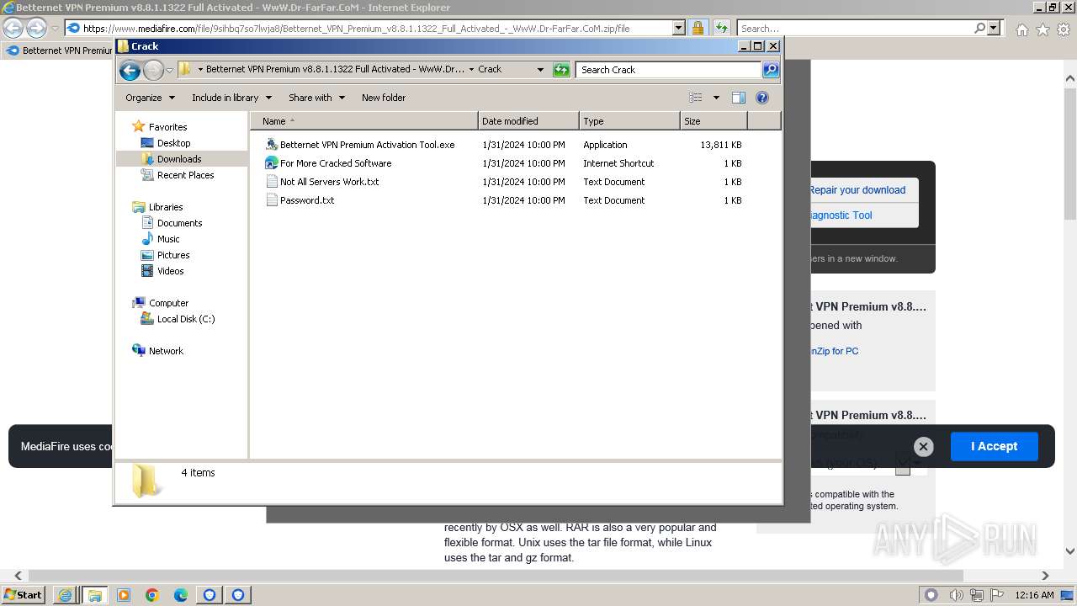Expand the view options dropdown arrow
Viewport: 1077px width, 606px height.
[x=716, y=98]
